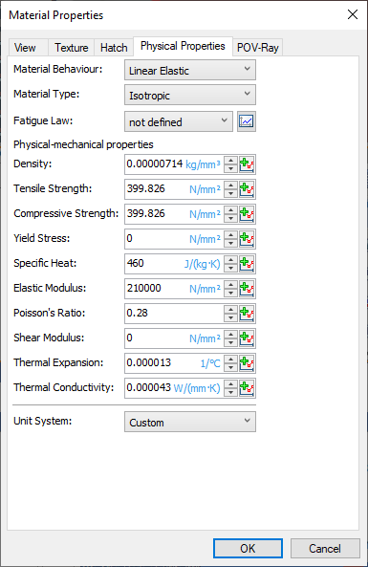The height and width of the screenshot is (567, 368).
Task: Open the Fatigue Law chart icon
Action: tap(247, 121)
